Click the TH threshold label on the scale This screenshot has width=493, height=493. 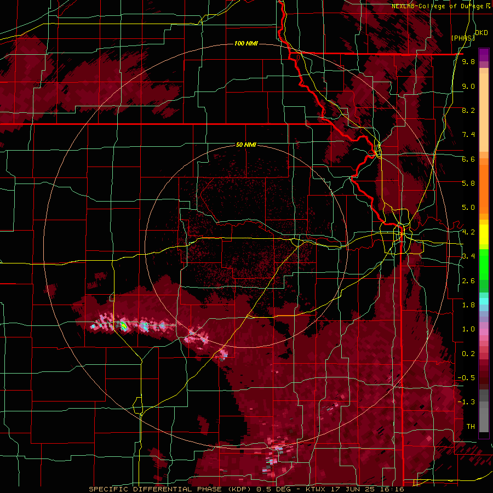click(471, 426)
